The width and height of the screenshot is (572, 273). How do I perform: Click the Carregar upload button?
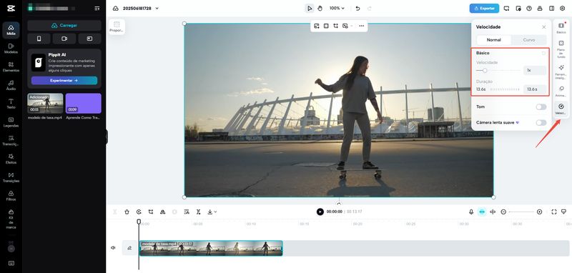point(64,26)
